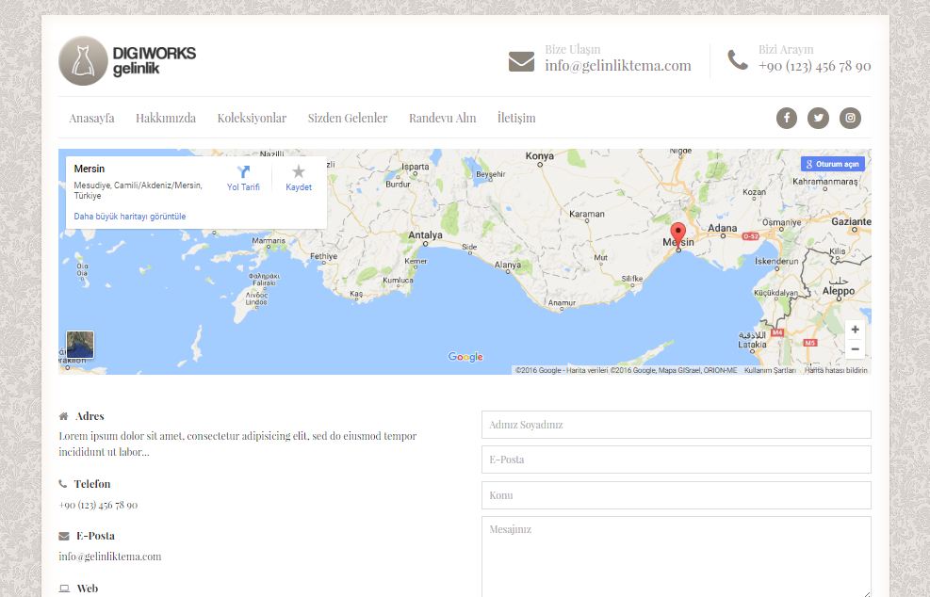
Task: Click the Bize Ulaşın header label
Action: pyautogui.click(x=572, y=49)
